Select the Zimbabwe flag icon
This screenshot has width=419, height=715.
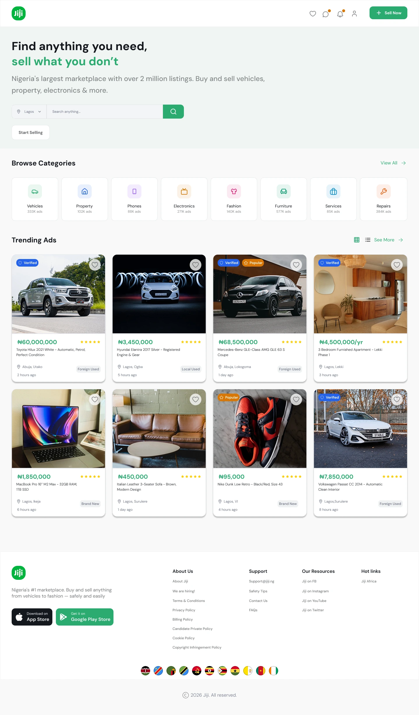pyautogui.click(x=222, y=671)
